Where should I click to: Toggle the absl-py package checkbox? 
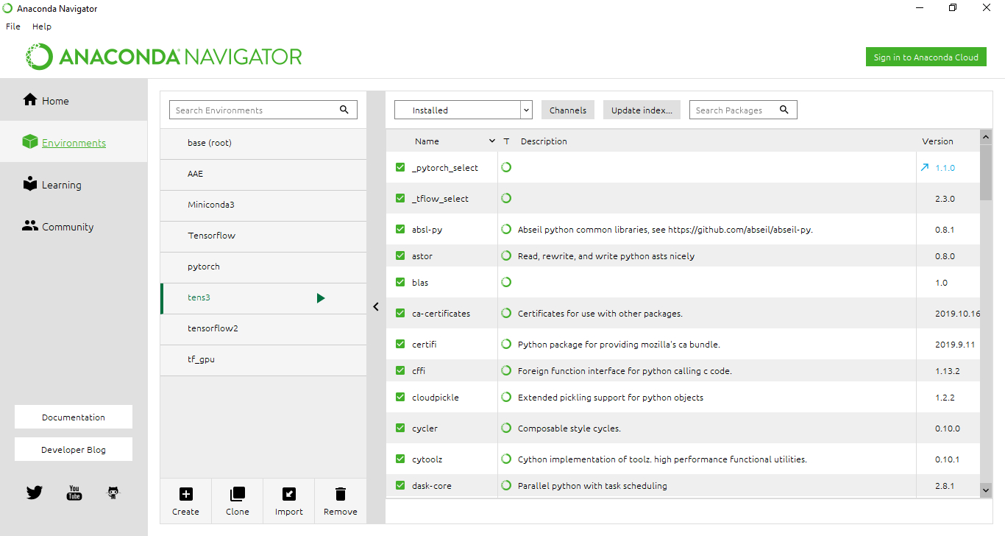pos(400,230)
